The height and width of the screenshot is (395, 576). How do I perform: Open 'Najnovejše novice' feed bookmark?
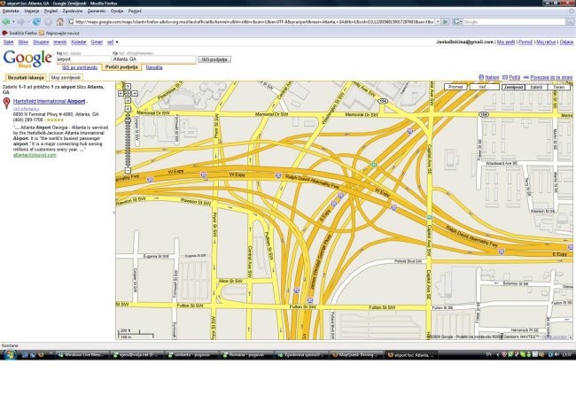click(x=58, y=33)
